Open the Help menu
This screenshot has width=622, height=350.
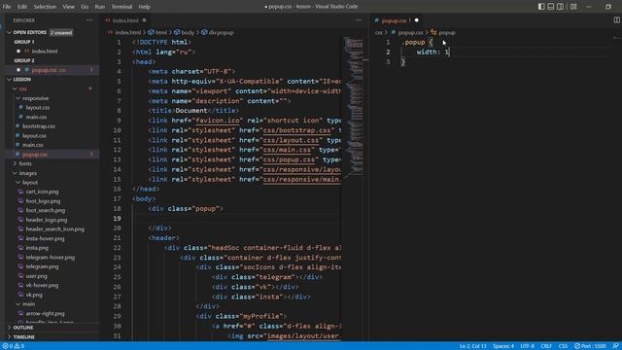pos(144,7)
